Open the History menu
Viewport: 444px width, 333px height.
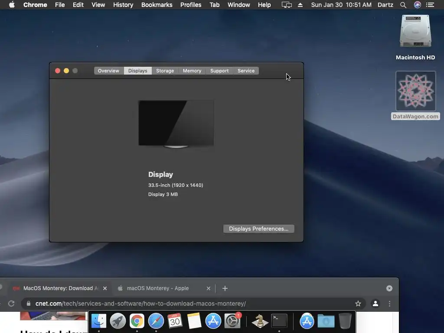pyautogui.click(x=123, y=5)
